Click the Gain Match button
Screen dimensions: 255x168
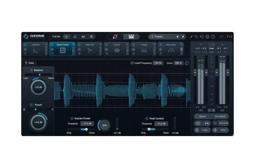click(x=220, y=116)
